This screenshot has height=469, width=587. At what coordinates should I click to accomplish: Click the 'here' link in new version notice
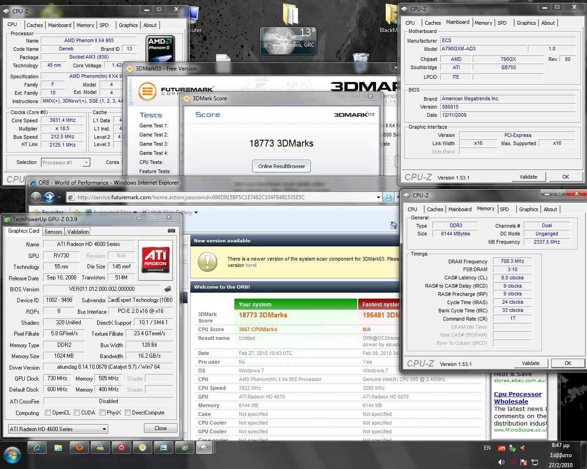click(250, 265)
